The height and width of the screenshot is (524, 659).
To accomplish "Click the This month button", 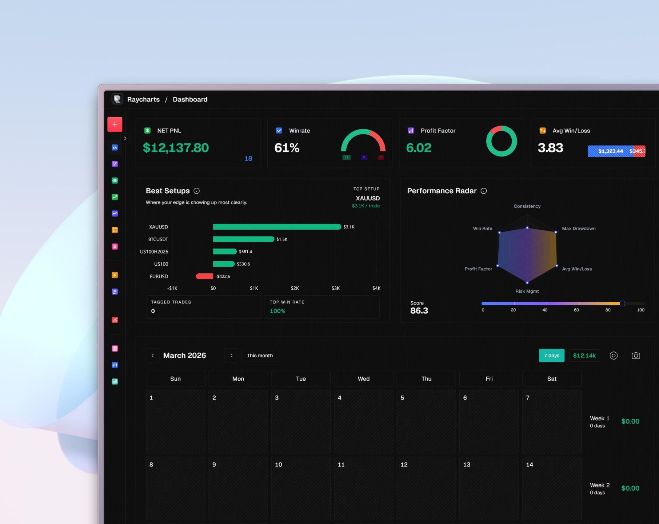I will point(260,356).
